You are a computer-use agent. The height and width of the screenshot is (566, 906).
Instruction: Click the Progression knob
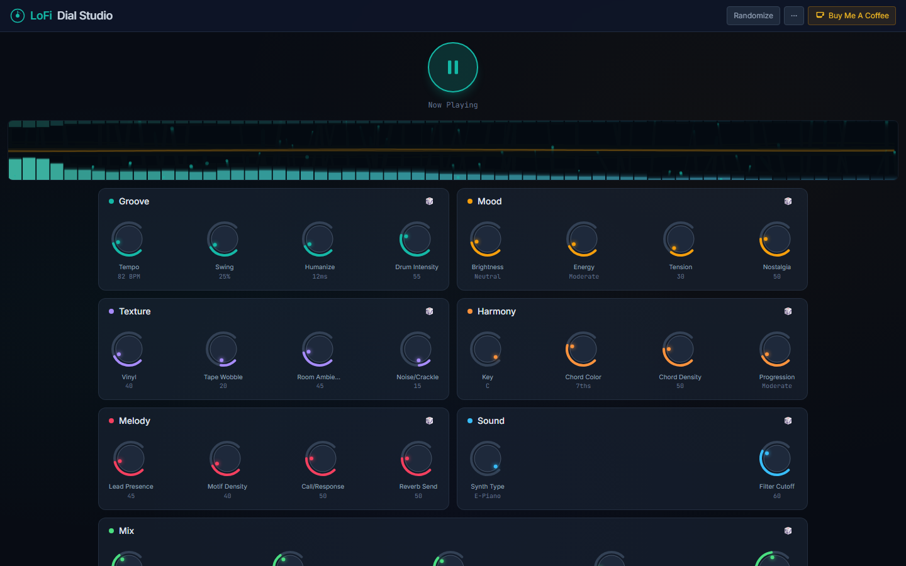tap(777, 349)
